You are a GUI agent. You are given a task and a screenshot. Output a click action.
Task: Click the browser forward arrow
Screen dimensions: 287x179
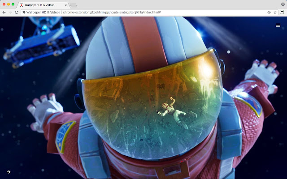pyautogui.click(x=10, y=12)
